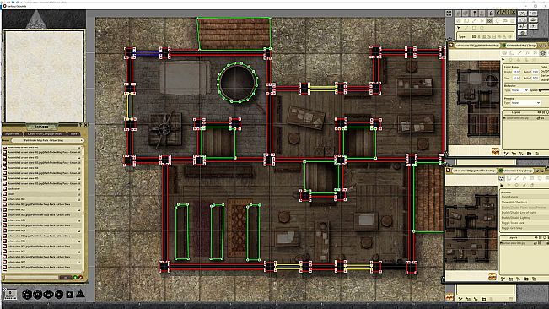Open the Lighting tool in urban sites 005 window
This screenshot has height=309, width=549.
543,52
